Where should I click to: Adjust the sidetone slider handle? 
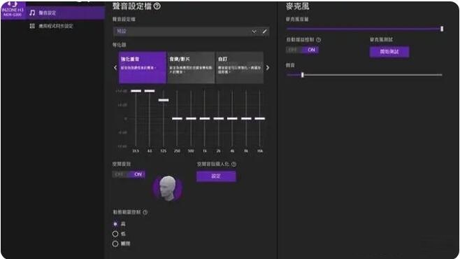tap(303, 75)
